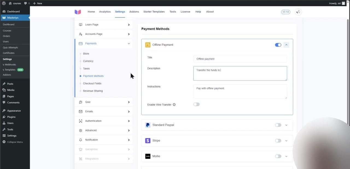350x169 pixels.
Task: Open the Tools tab in Masteriyo header
Action: pyautogui.click(x=173, y=12)
